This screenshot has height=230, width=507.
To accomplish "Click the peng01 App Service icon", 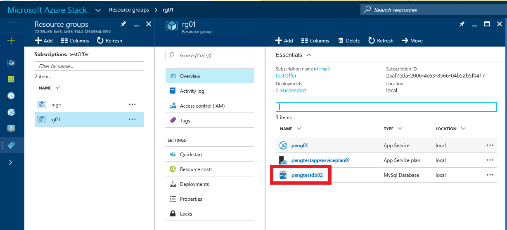I will pos(283,146).
